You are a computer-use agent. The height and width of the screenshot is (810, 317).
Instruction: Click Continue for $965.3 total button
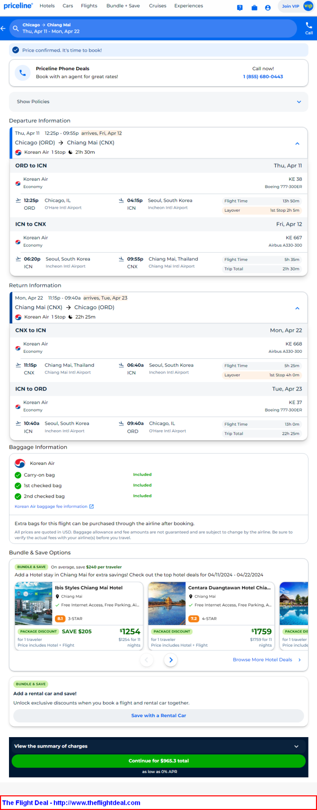158,761
